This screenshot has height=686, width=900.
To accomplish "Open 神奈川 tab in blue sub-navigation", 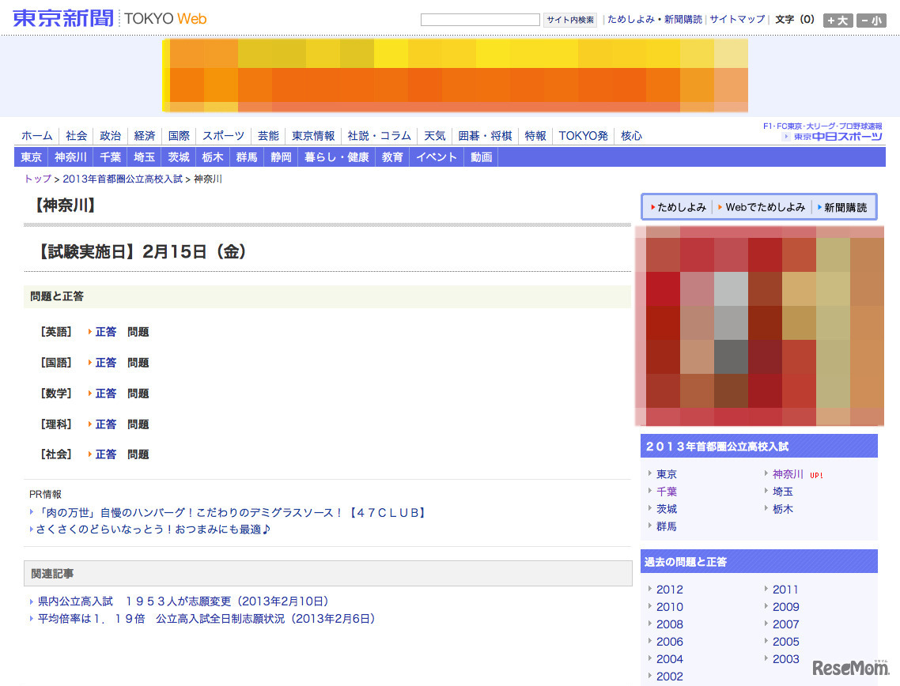I will tap(70, 157).
